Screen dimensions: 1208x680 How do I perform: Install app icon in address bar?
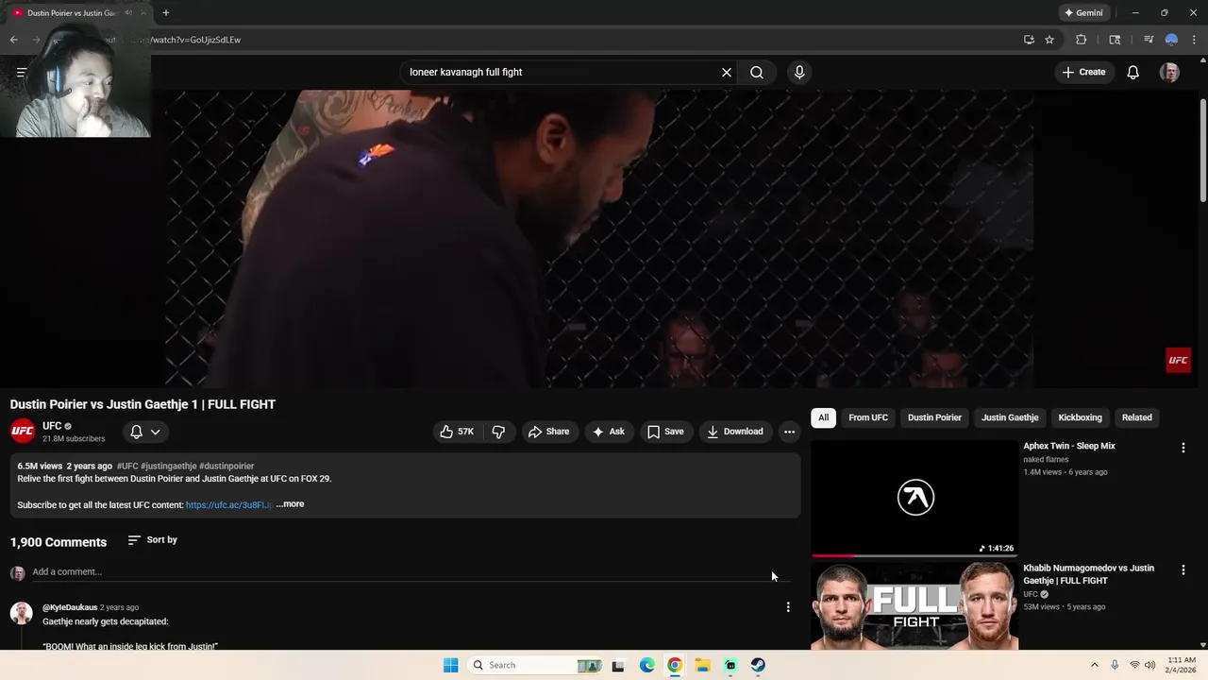pyautogui.click(x=1029, y=40)
